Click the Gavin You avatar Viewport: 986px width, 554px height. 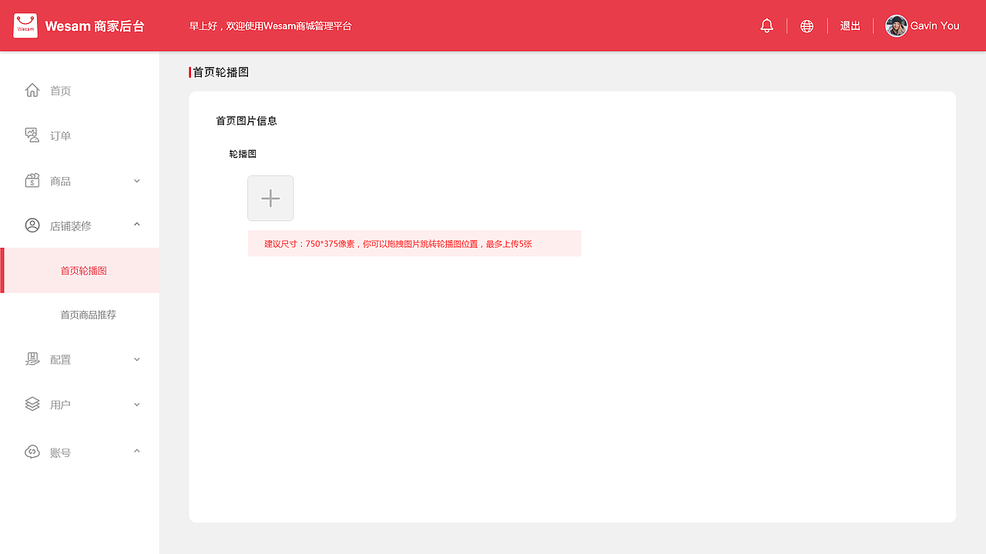point(896,25)
